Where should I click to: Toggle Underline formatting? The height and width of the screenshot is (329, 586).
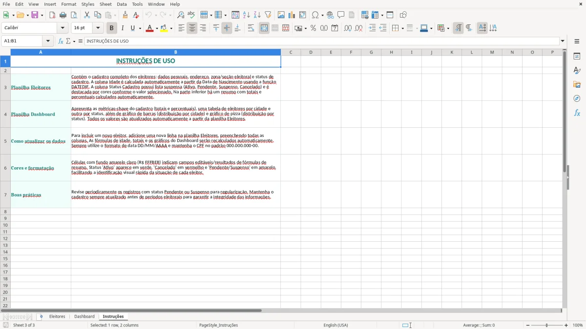(133, 28)
